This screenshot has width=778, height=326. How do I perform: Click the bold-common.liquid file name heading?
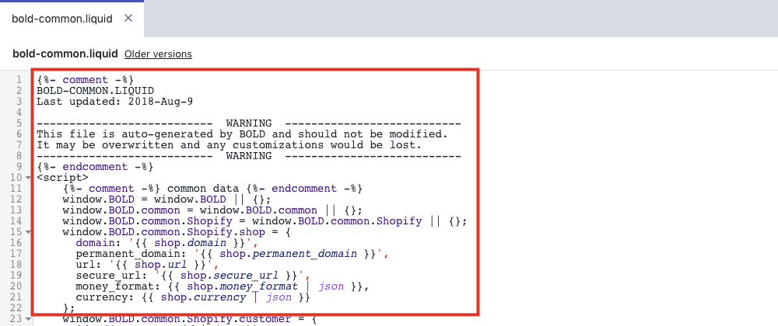[65, 54]
